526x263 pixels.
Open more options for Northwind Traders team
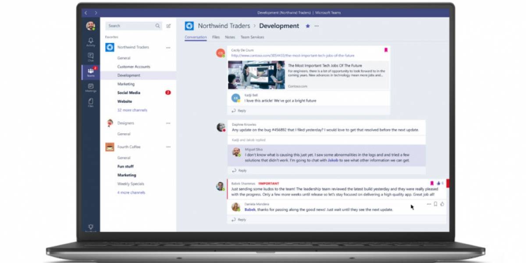(168, 47)
